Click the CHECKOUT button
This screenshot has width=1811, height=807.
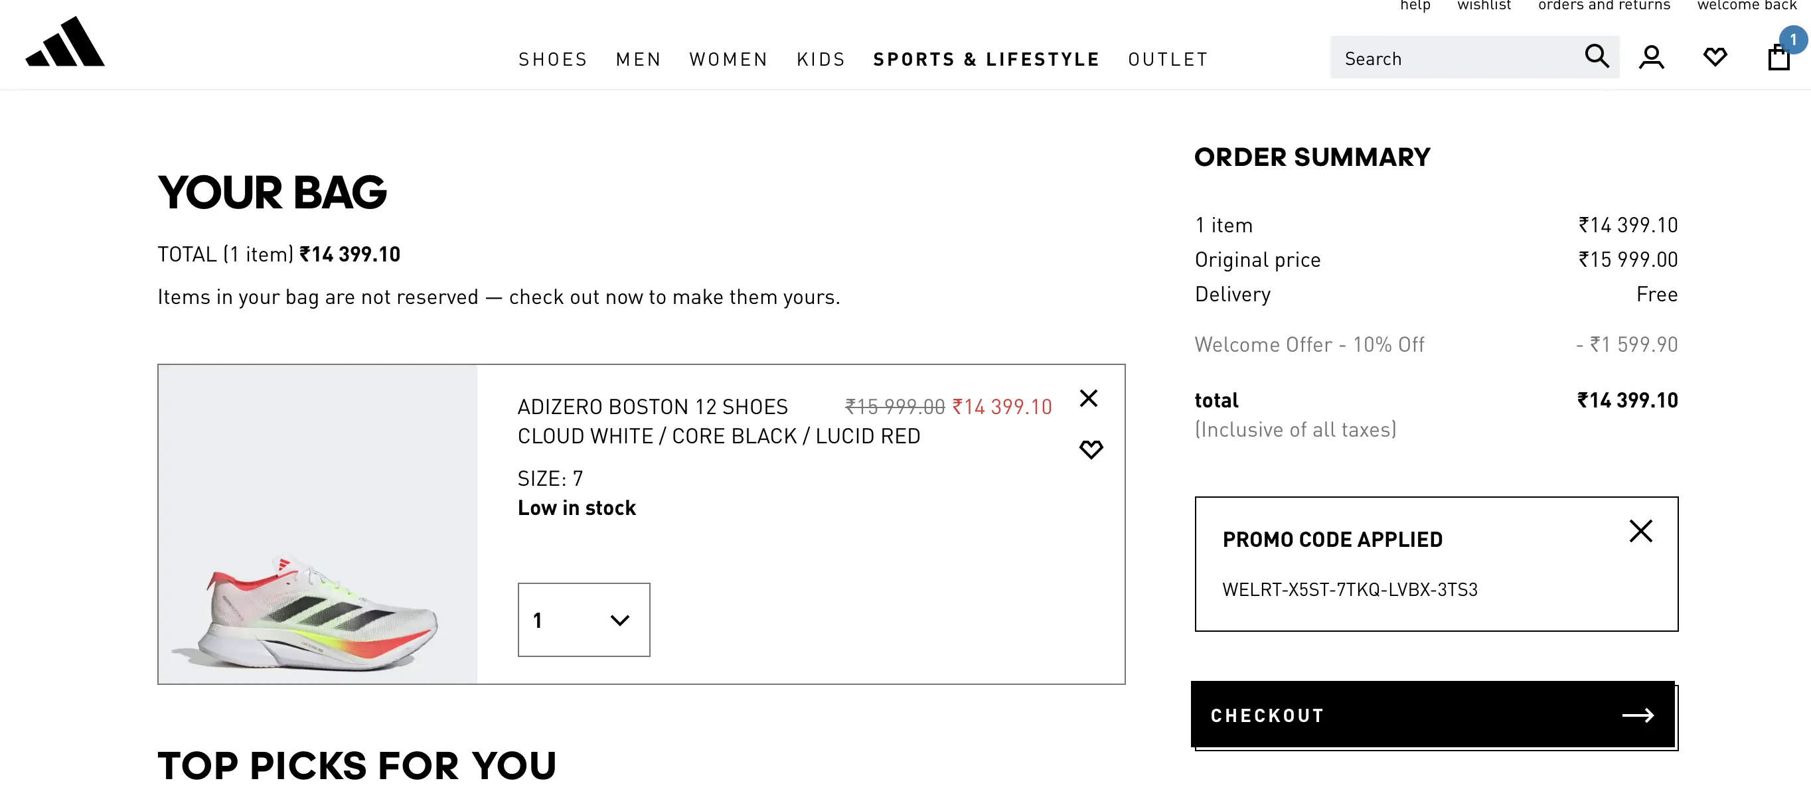tap(1432, 715)
